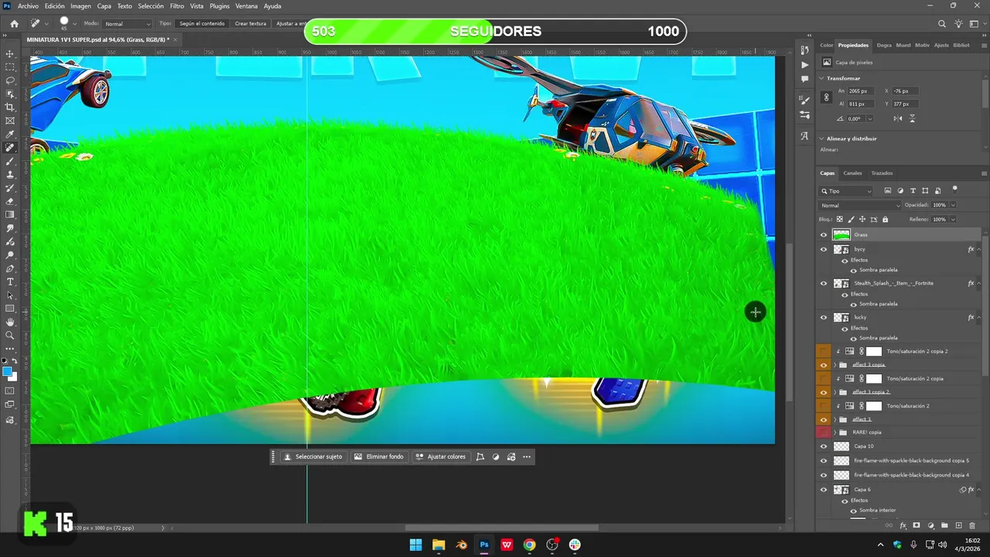Hide the Capa 10 layer
The width and height of the screenshot is (990, 557).
[x=823, y=446]
